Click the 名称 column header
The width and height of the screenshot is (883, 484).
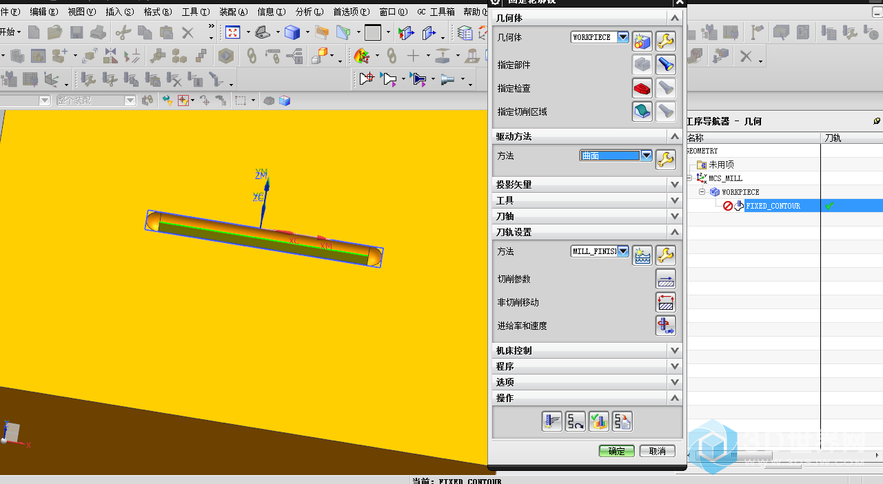[753, 138]
